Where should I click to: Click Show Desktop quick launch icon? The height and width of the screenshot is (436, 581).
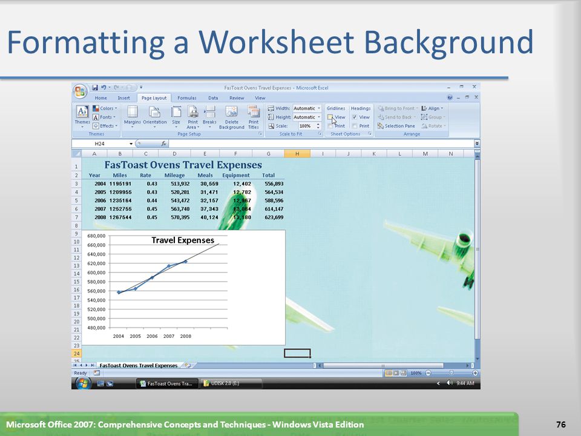(100, 384)
